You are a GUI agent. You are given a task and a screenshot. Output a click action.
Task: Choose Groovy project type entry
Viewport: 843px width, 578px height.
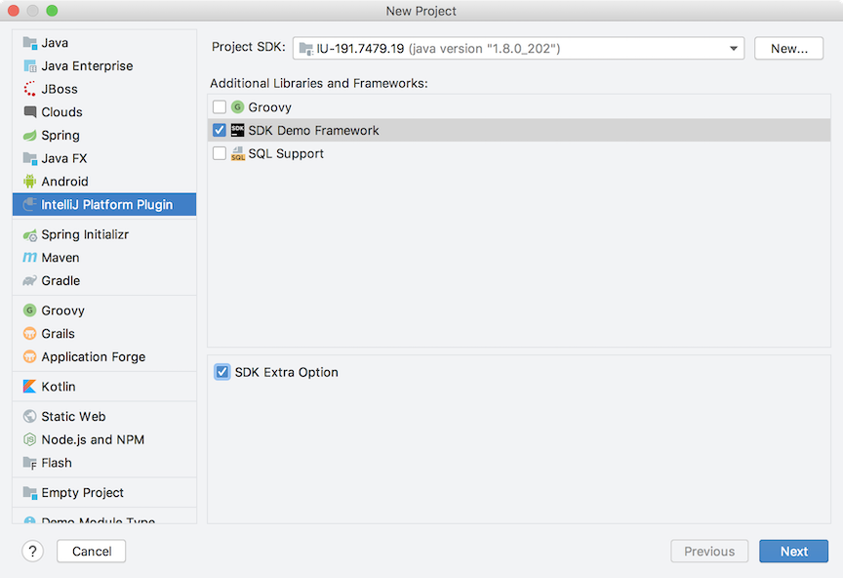click(104, 310)
